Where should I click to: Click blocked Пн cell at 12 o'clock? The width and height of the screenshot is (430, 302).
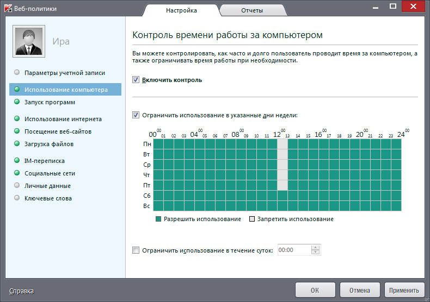point(282,144)
